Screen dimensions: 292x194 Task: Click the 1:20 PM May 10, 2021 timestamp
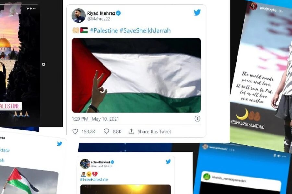click(95, 119)
